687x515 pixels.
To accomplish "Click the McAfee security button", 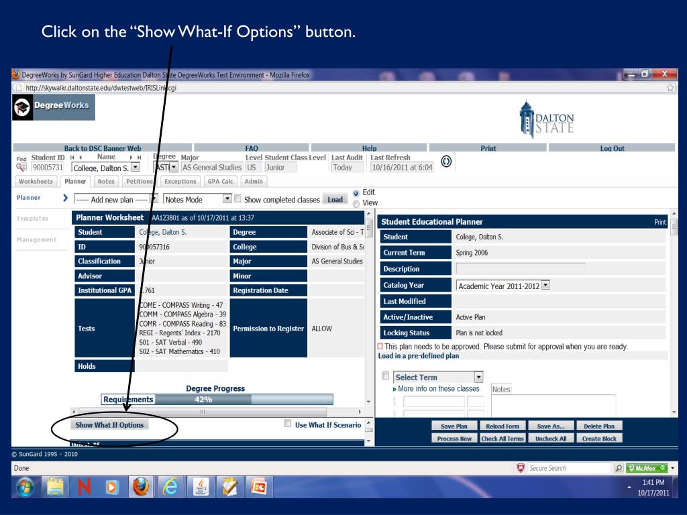I will point(647,468).
